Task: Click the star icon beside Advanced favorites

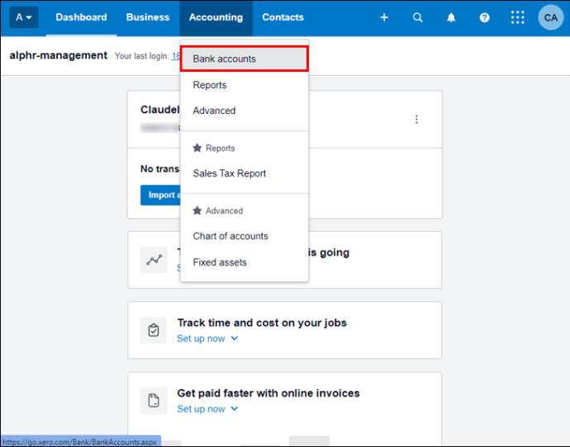Action: click(x=197, y=210)
